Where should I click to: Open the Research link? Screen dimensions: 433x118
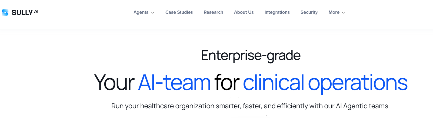213,12
